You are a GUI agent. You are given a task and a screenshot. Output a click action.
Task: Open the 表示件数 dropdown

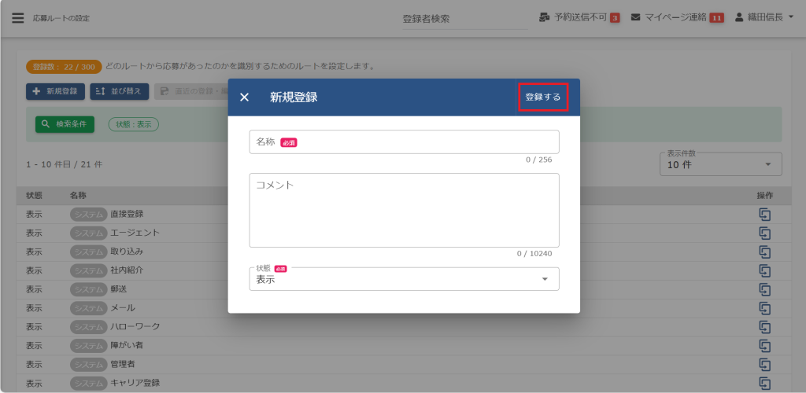(x=720, y=164)
